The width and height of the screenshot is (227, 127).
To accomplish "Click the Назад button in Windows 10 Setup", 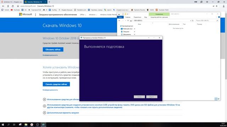I will coord(139,97).
